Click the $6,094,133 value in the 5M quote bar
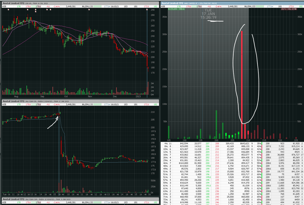 click(x=87, y=104)
